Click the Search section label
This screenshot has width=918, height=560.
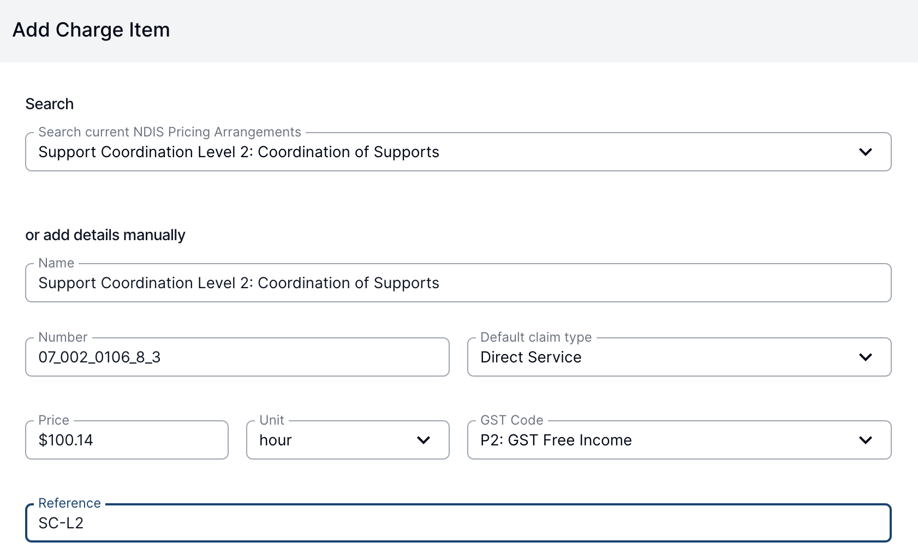50,104
